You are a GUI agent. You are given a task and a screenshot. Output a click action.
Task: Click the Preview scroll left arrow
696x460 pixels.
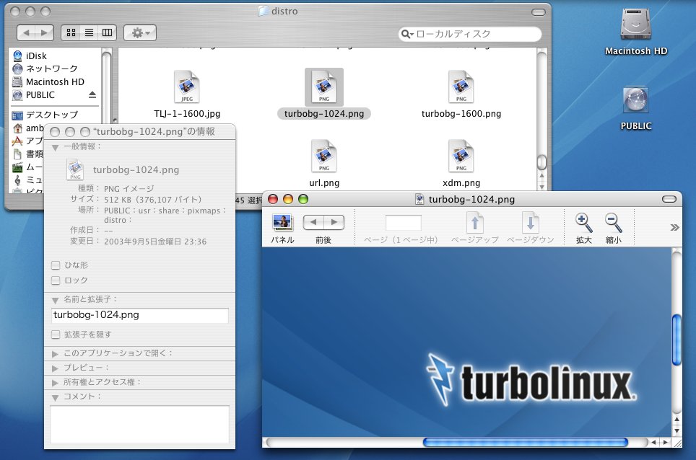(x=653, y=442)
